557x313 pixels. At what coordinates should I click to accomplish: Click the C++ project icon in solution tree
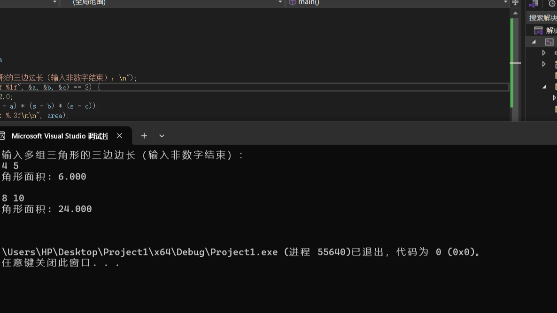[549, 42]
